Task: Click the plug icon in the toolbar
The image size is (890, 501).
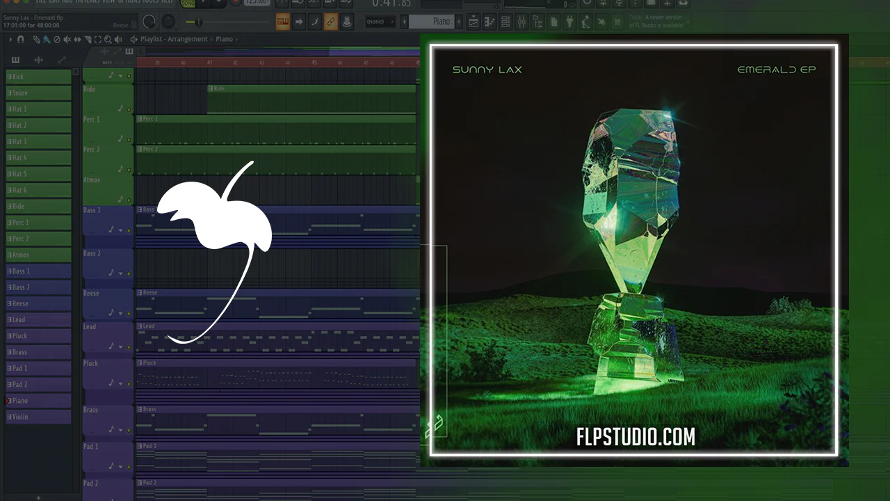Action: coord(569,22)
